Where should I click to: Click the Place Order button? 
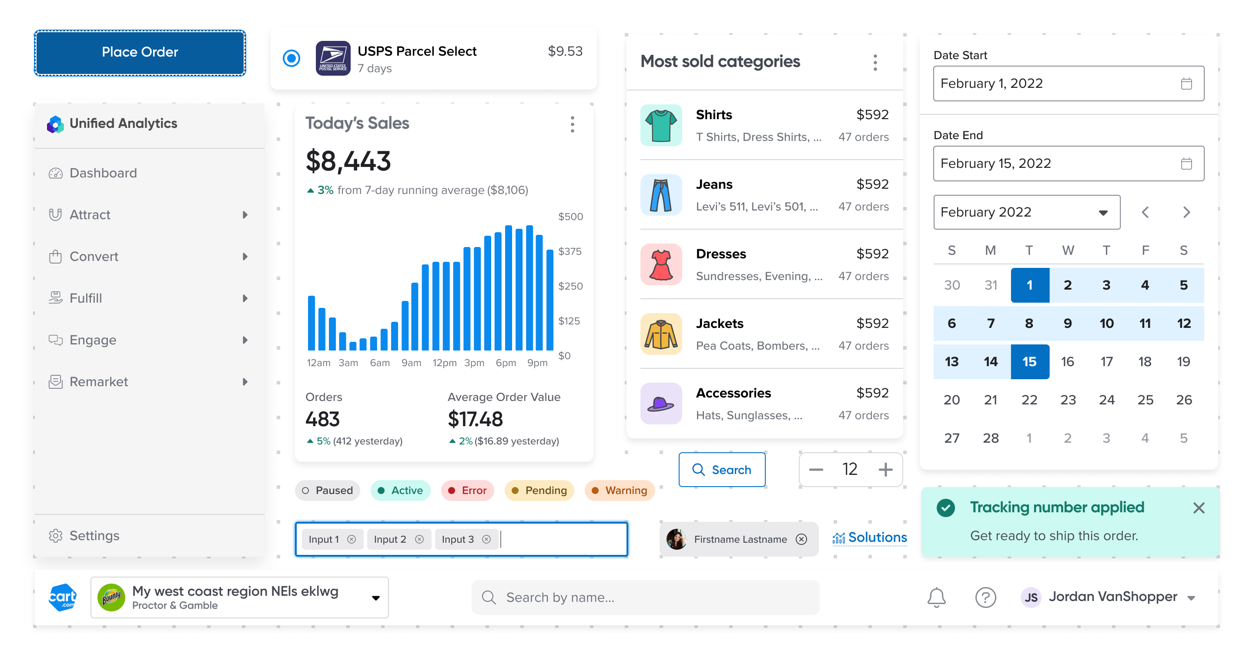(x=140, y=52)
